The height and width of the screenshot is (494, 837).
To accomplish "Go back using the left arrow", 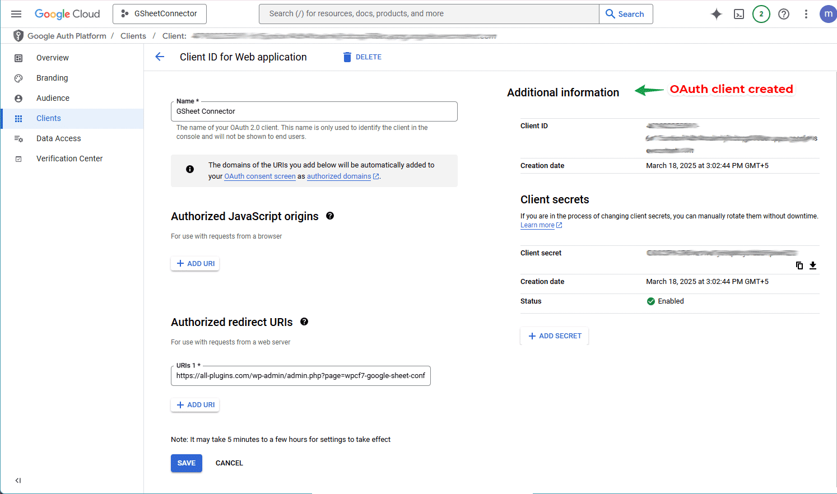I will (160, 57).
